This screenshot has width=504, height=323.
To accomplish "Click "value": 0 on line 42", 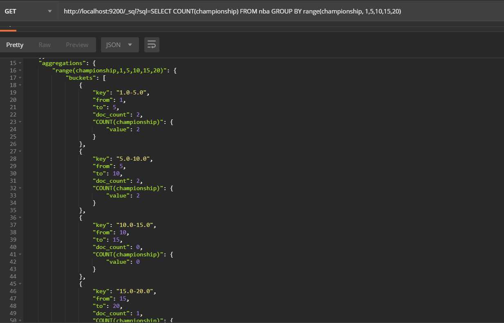I will (x=123, y=262).
